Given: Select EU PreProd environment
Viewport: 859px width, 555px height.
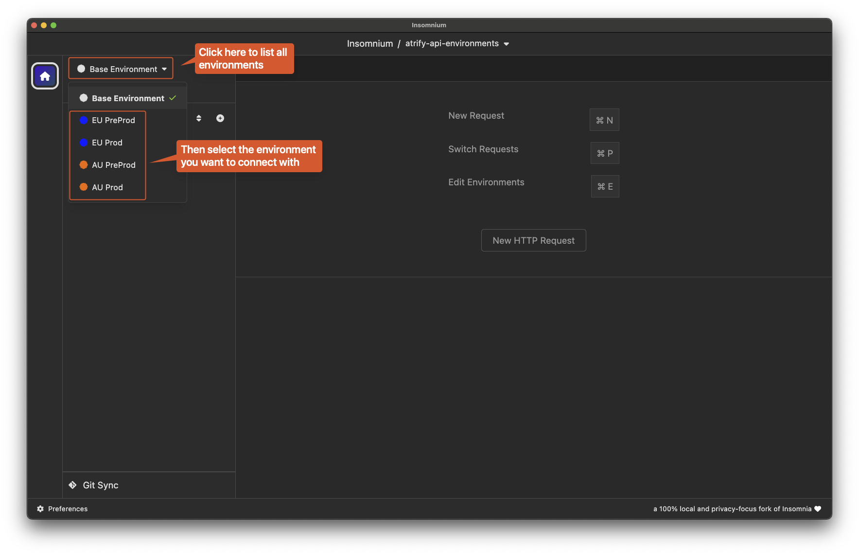Looking at the screenshot, I should 113,120.
